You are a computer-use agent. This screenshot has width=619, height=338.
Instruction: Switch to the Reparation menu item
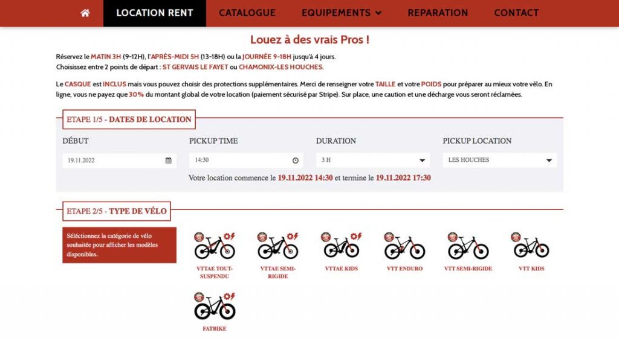[x=438, y=13]
